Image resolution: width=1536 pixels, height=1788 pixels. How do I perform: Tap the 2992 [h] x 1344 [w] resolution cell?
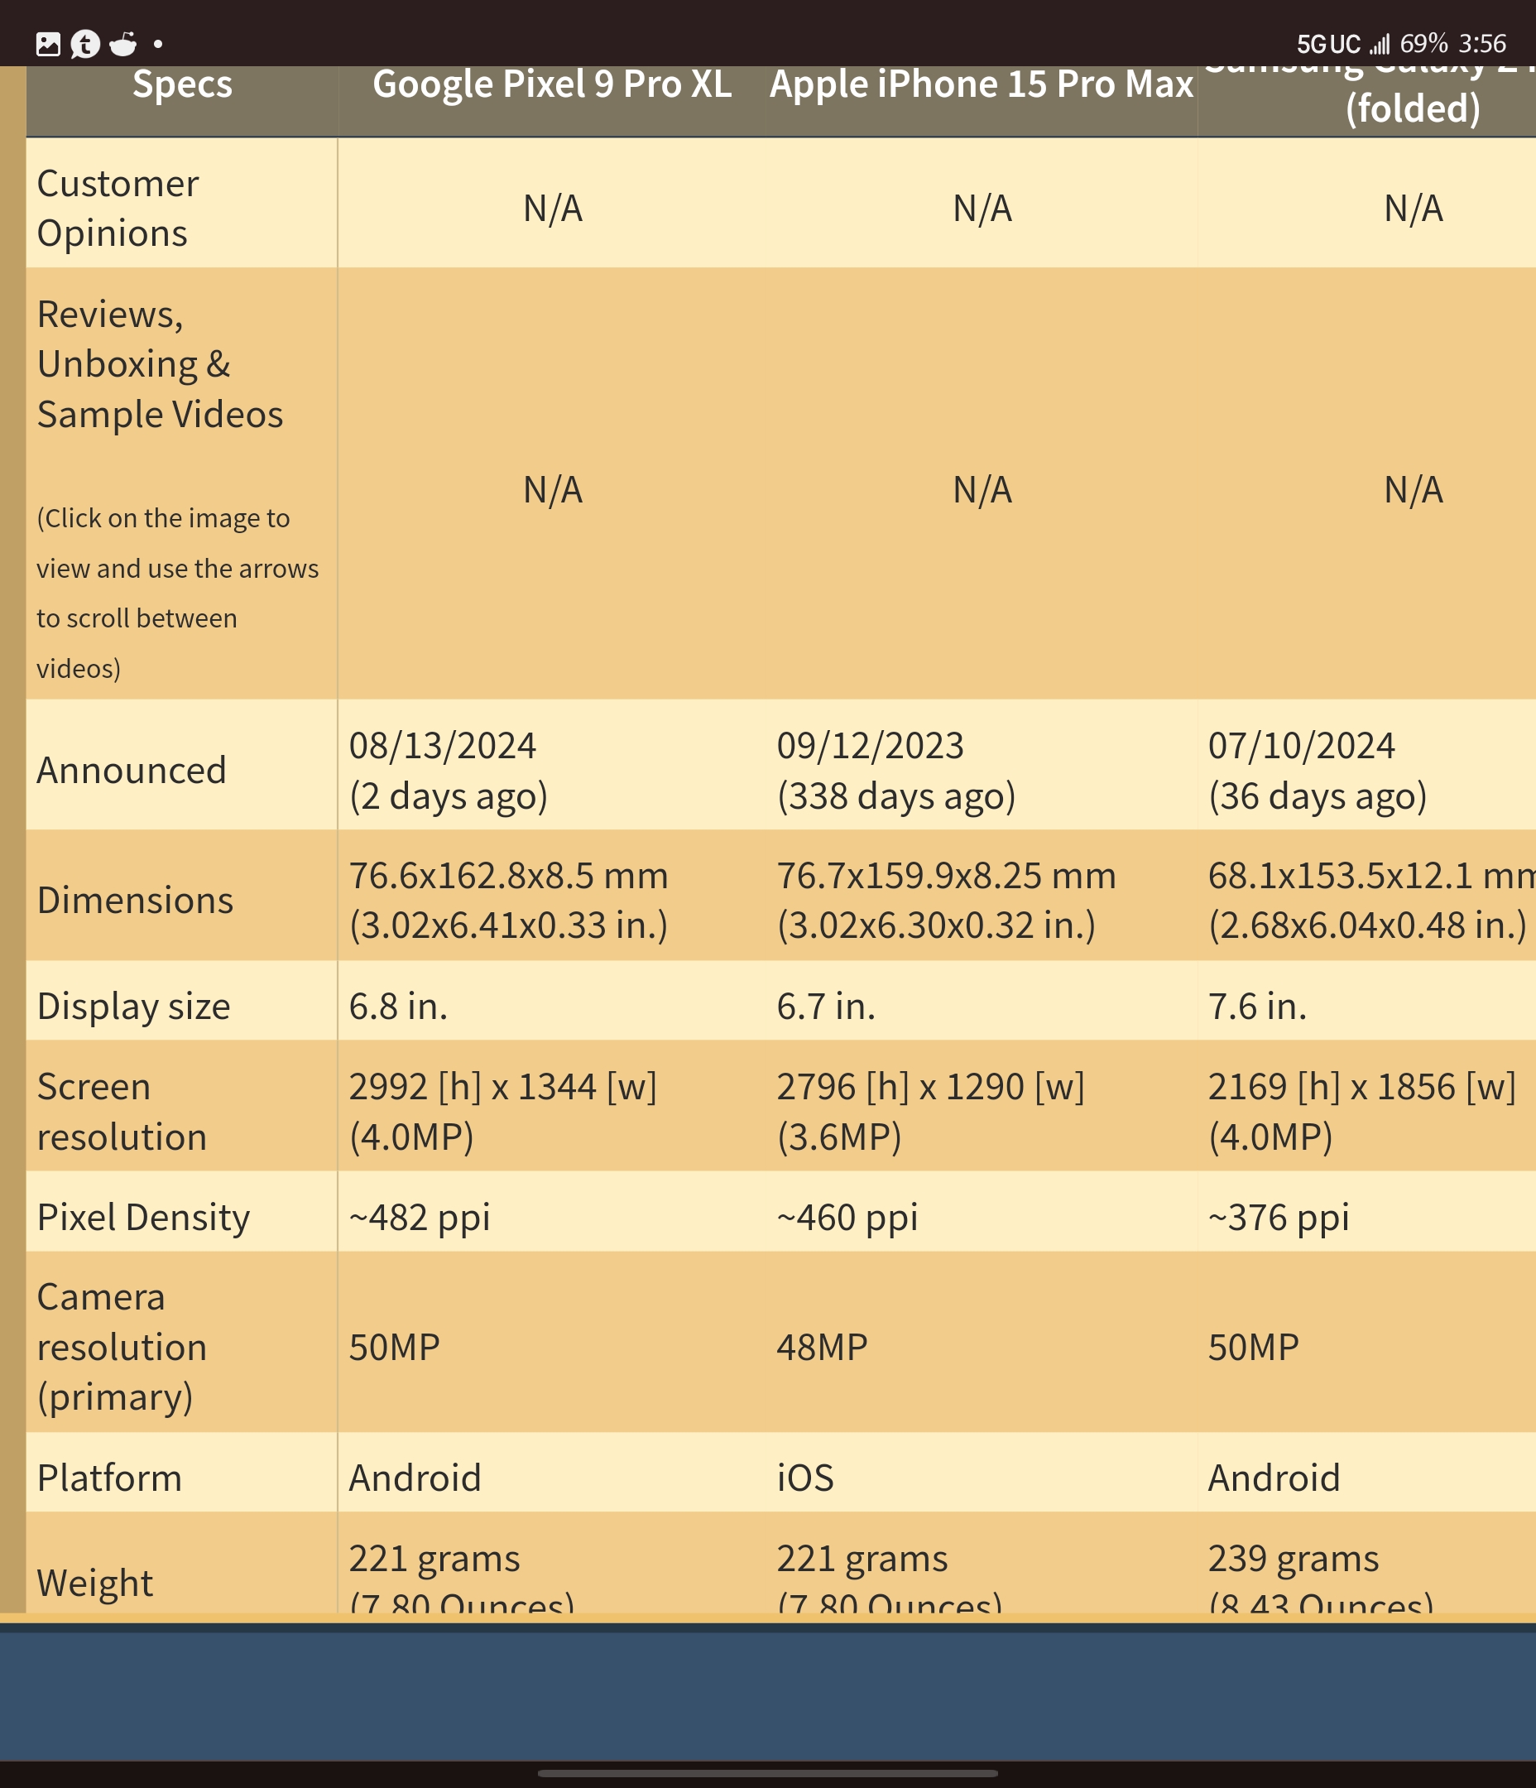click(502, 1112)
